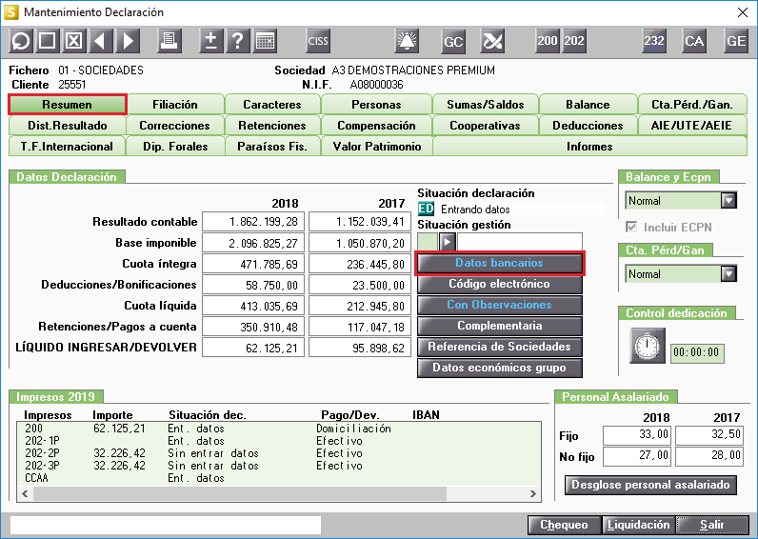Image resolution: width=758 pixels, height=539 pixels.
Task: Click the Complementaria button
Action: pyautogui.click(x=499, y=326)
